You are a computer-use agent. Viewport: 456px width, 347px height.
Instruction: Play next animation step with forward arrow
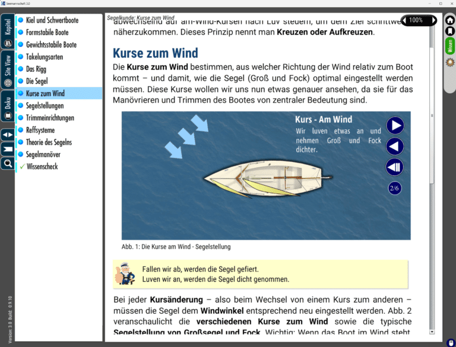coord(395,126)
